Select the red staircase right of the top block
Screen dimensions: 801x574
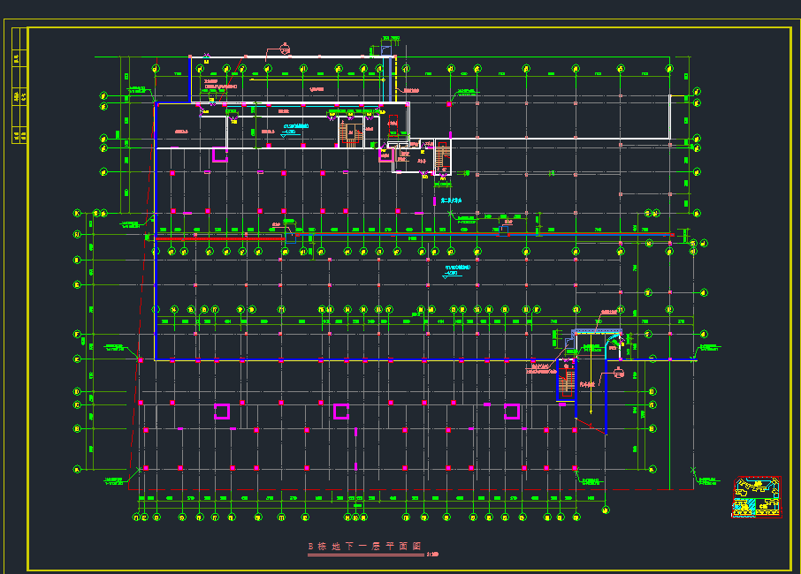pyautogui.click(x=443, y=157)
